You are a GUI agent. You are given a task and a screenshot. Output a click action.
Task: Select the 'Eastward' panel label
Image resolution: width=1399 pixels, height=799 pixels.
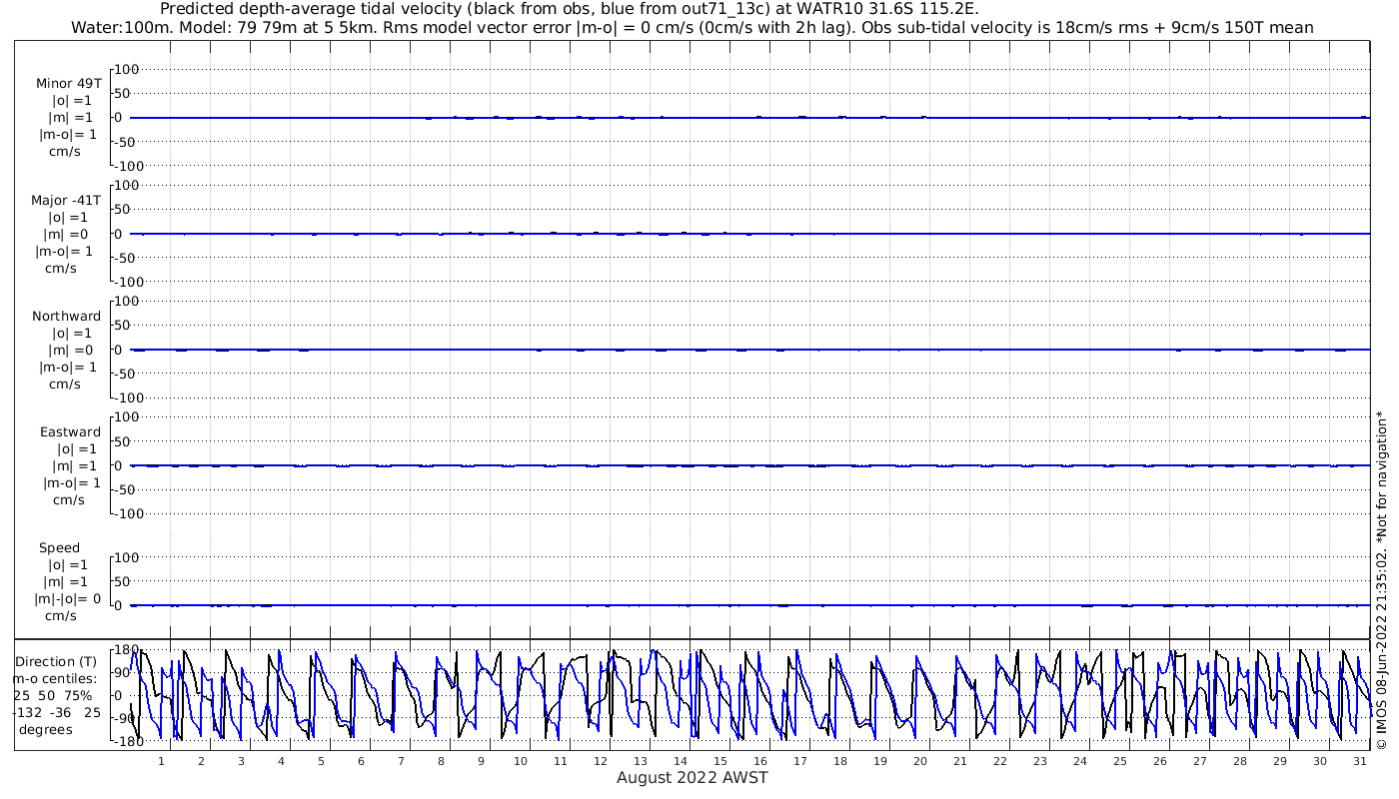[x=70, y=431]
